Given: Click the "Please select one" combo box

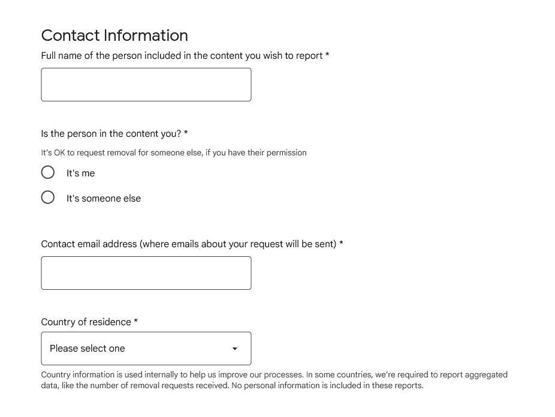Looking at the screenshot, I should [x=146, y=348].
